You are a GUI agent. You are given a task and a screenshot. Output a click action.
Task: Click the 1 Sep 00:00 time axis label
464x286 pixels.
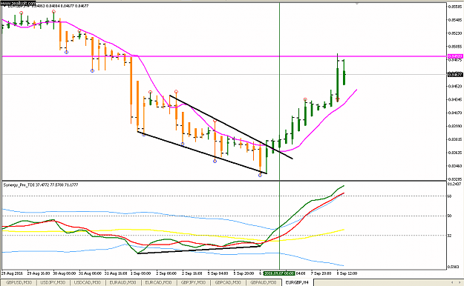click(x=140, y=273)
